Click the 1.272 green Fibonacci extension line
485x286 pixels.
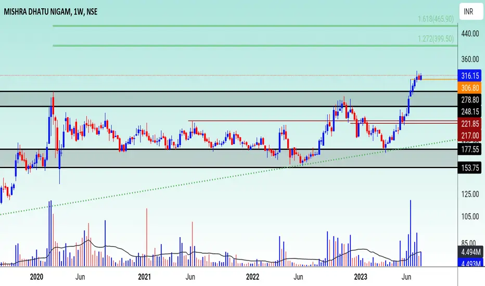255,46
